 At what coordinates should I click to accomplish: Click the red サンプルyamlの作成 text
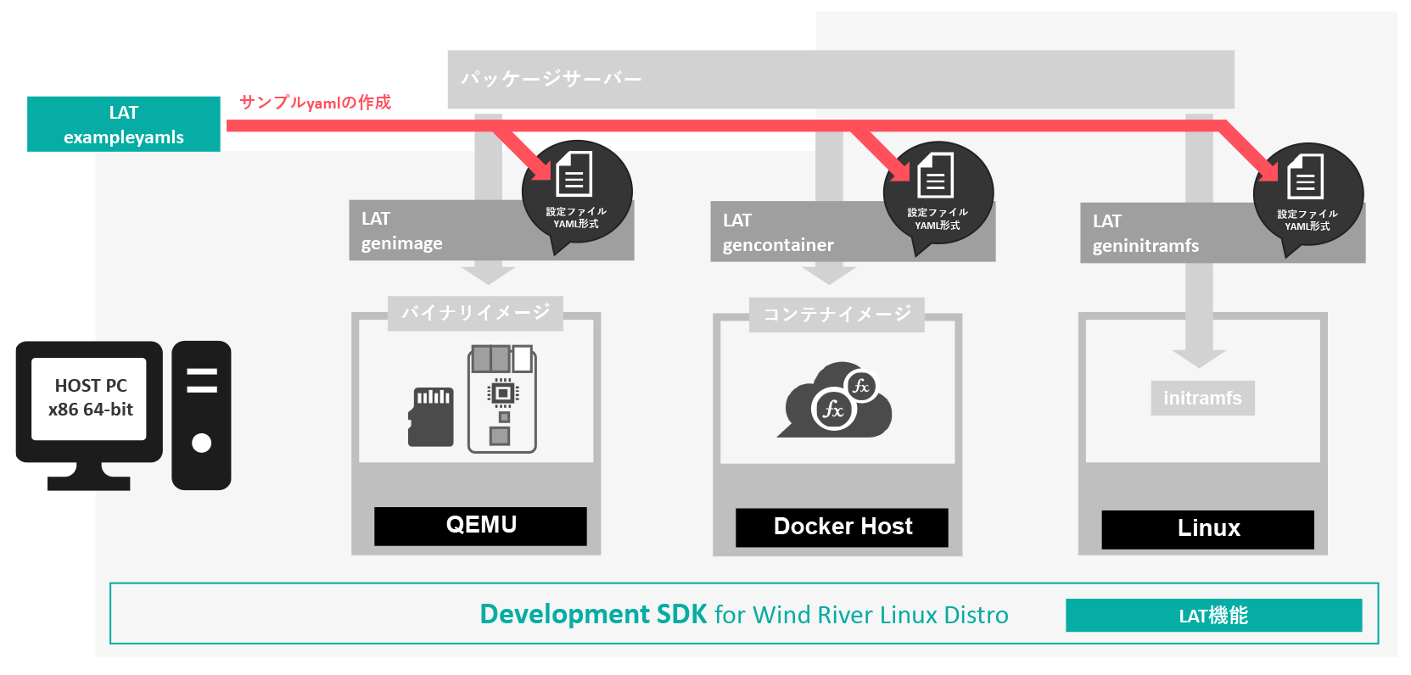coord(315,103)
